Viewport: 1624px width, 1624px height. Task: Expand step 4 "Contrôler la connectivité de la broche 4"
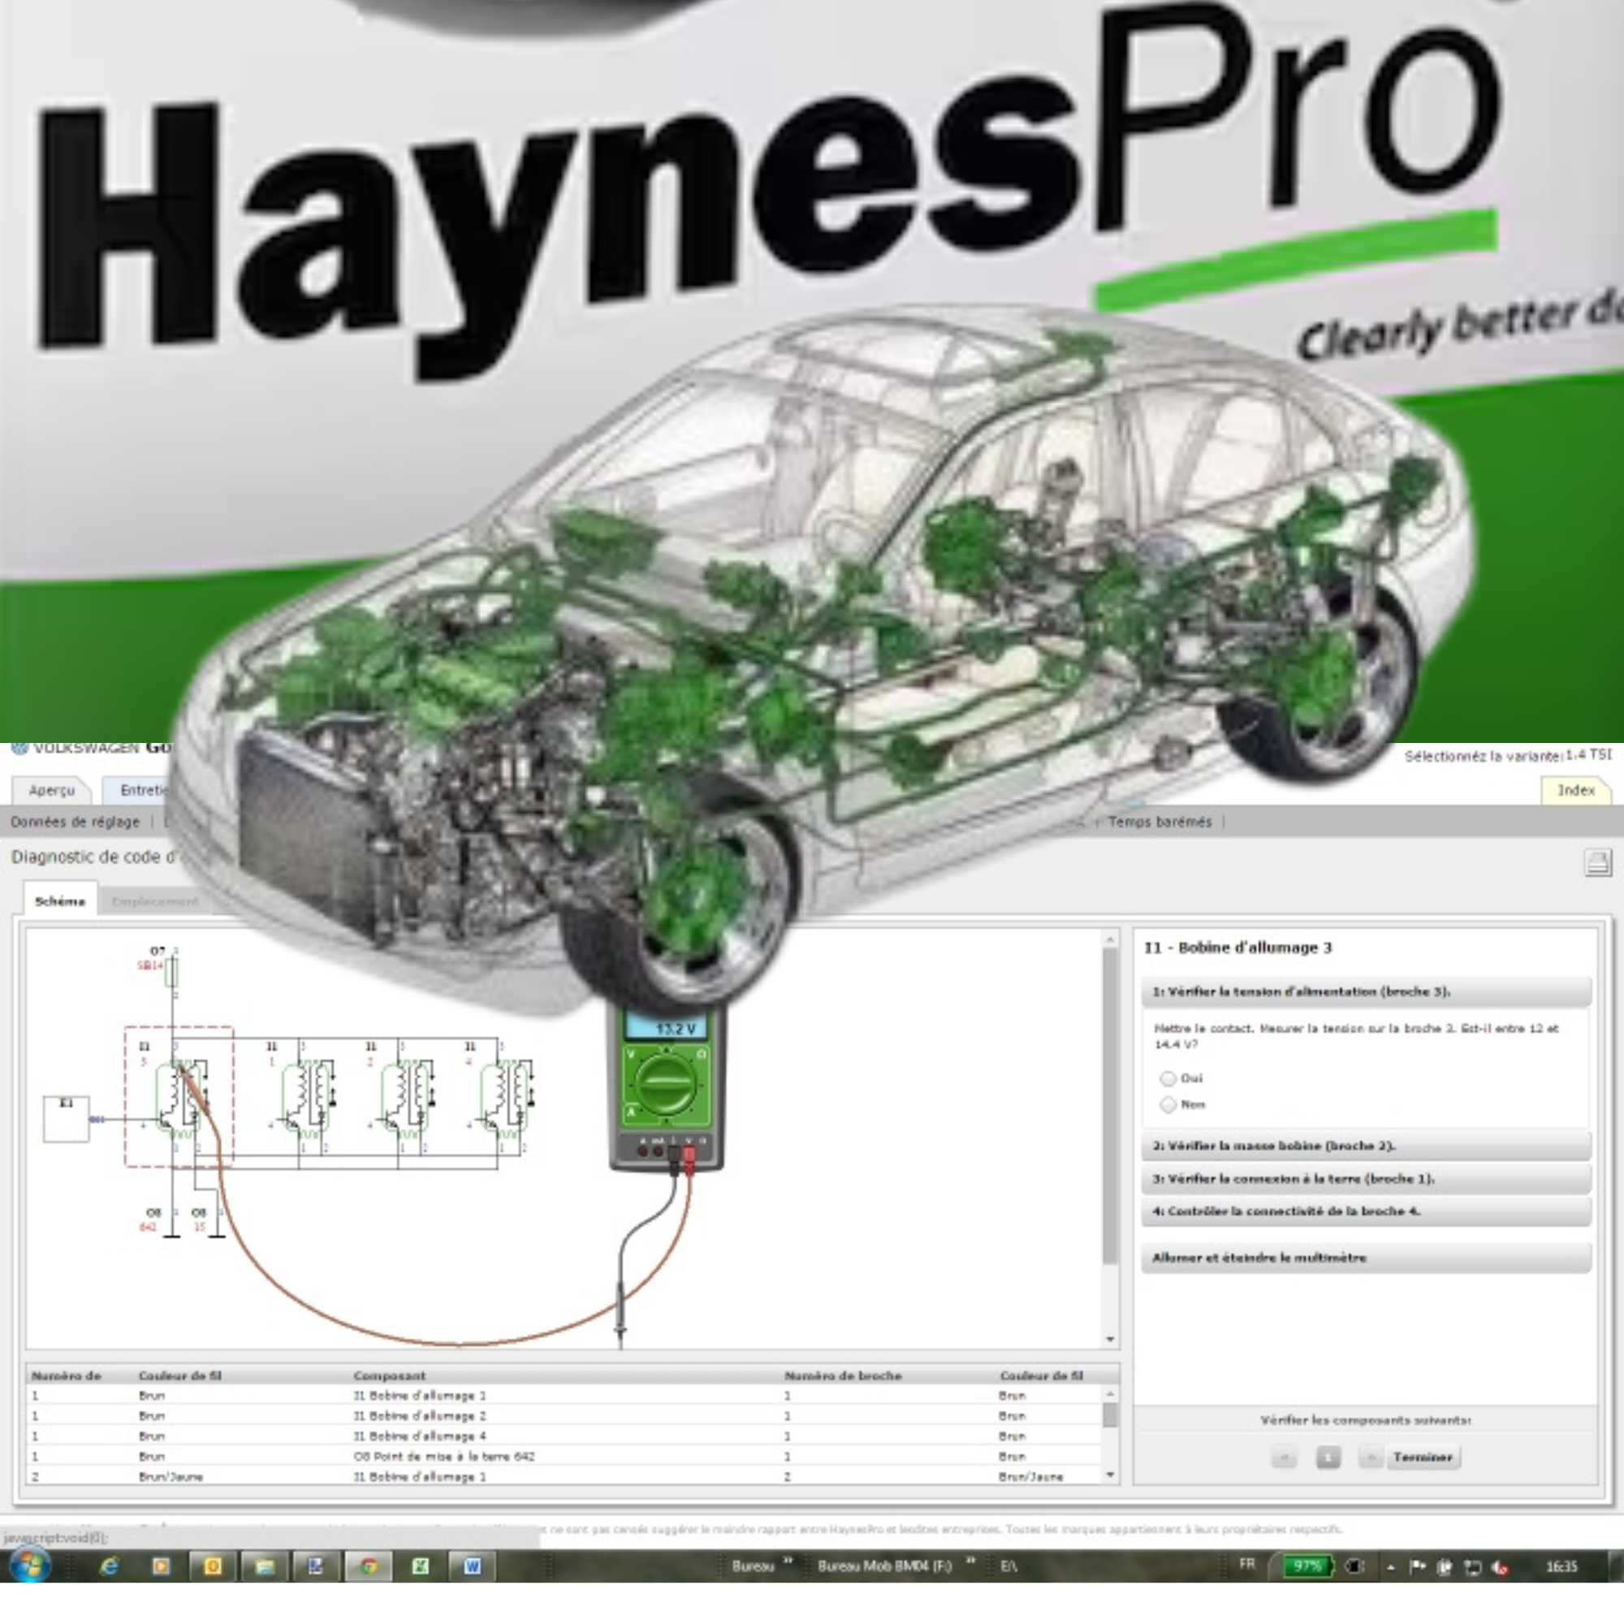click(1366, 1212)
